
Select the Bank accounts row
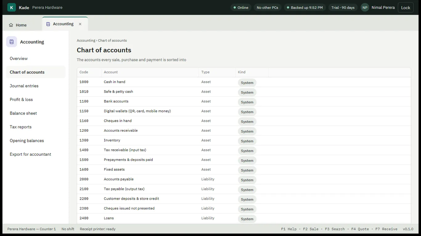click(244, 102)
